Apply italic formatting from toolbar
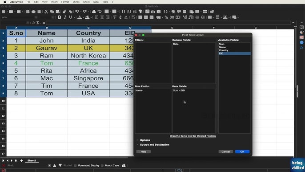This screenshot has width=305, height=172. (65, 17)
